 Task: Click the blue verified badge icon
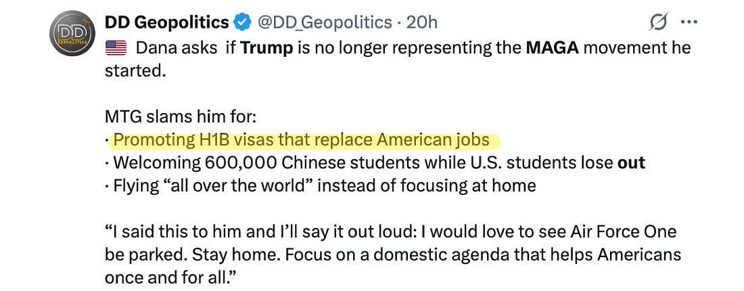pyautogui.click(x=241, y=22)
